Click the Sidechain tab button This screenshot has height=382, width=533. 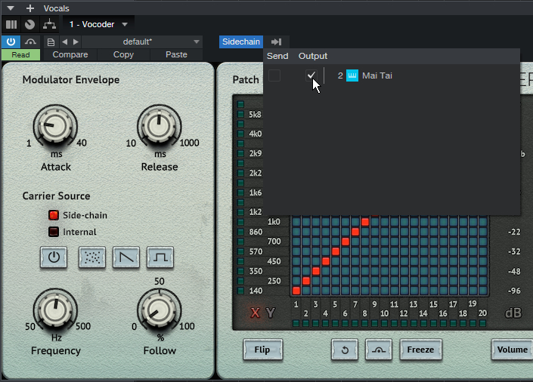click(x=241, y=42)
